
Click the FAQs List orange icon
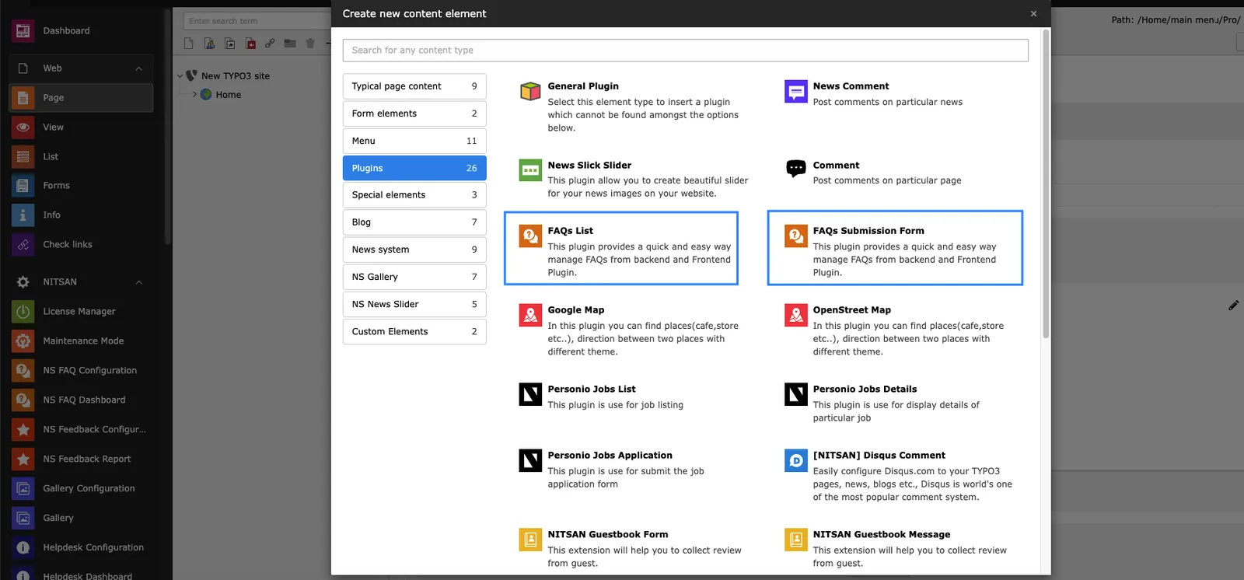tap(530, 236)
